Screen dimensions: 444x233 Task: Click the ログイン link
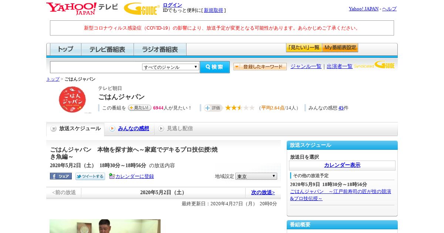(172, 5)
